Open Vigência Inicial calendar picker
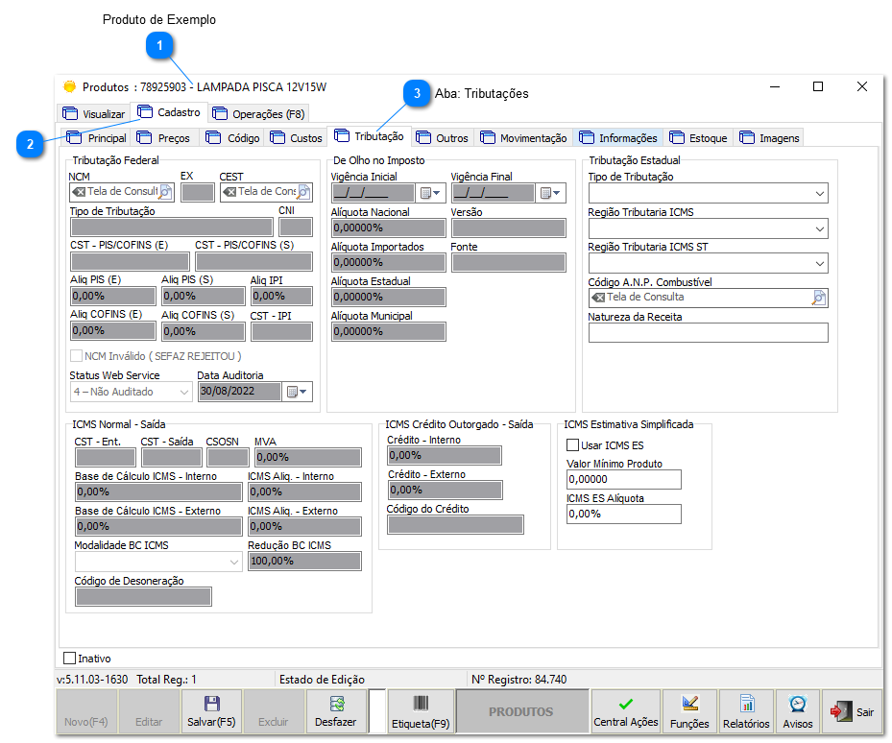The width and height of the screenshot is (892, 743). (x=430, y=193)
